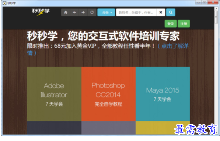Open the gray-purple tile below Photoshop
This screenshot has height=141, width=220.
(108, 128)
